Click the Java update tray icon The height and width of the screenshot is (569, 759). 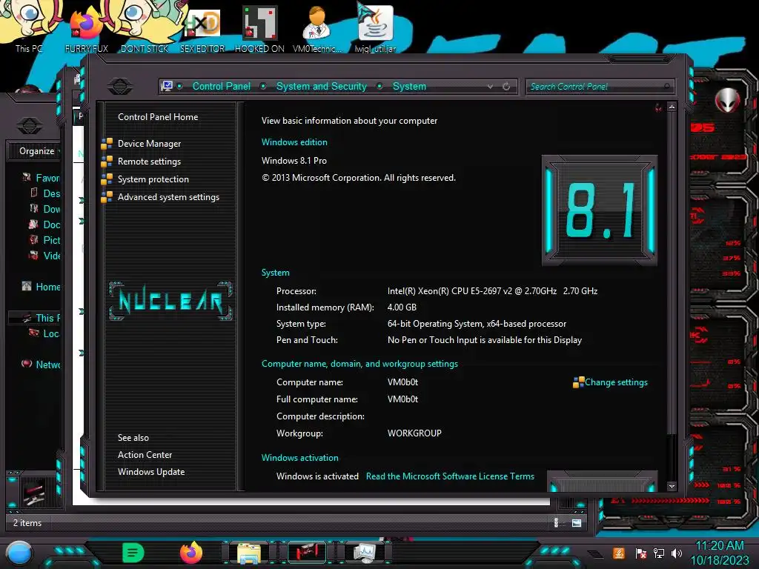(x=618, y=553)
